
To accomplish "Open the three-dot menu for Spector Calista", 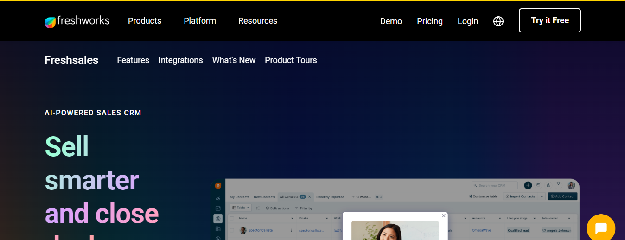I will [291, 230].
